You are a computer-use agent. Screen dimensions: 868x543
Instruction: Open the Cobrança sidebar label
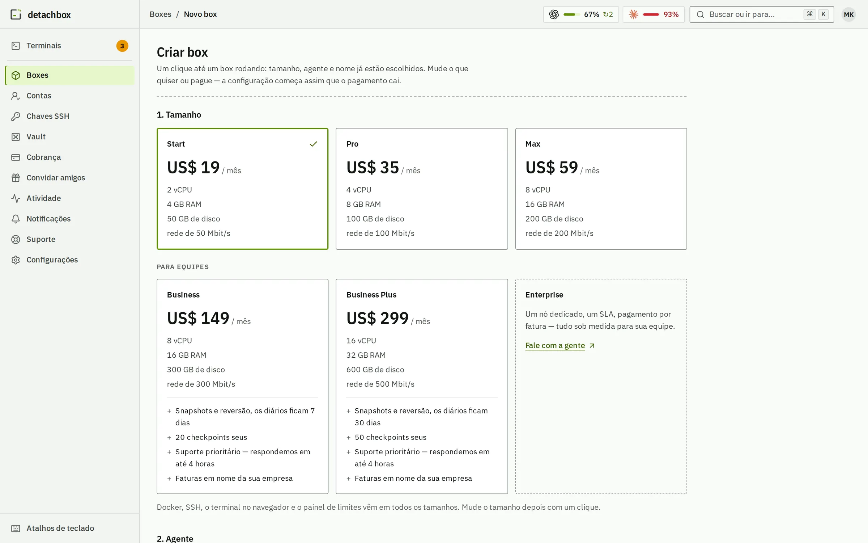(43, 157)
